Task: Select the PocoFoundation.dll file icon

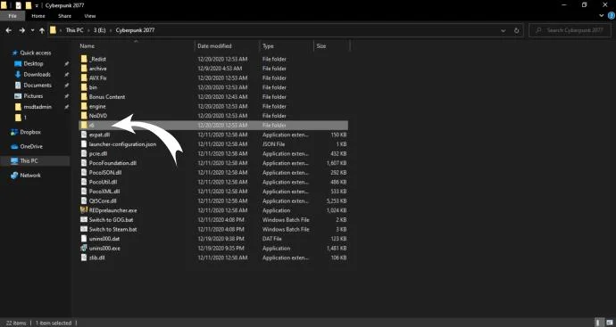Action: [84, 163]
